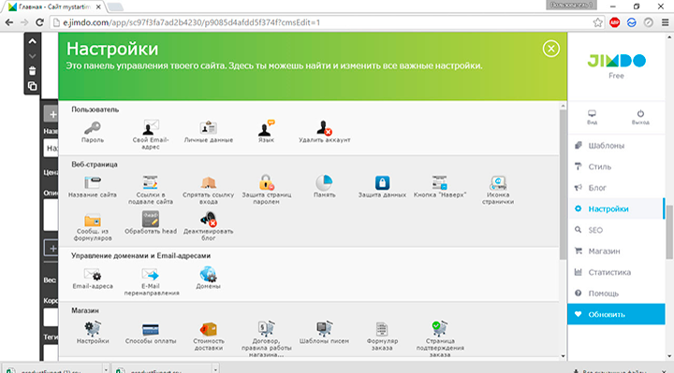Screen dimensions: 674x373
Task: Click the settings panel scrollbar
Action: [x=563, y=184]
